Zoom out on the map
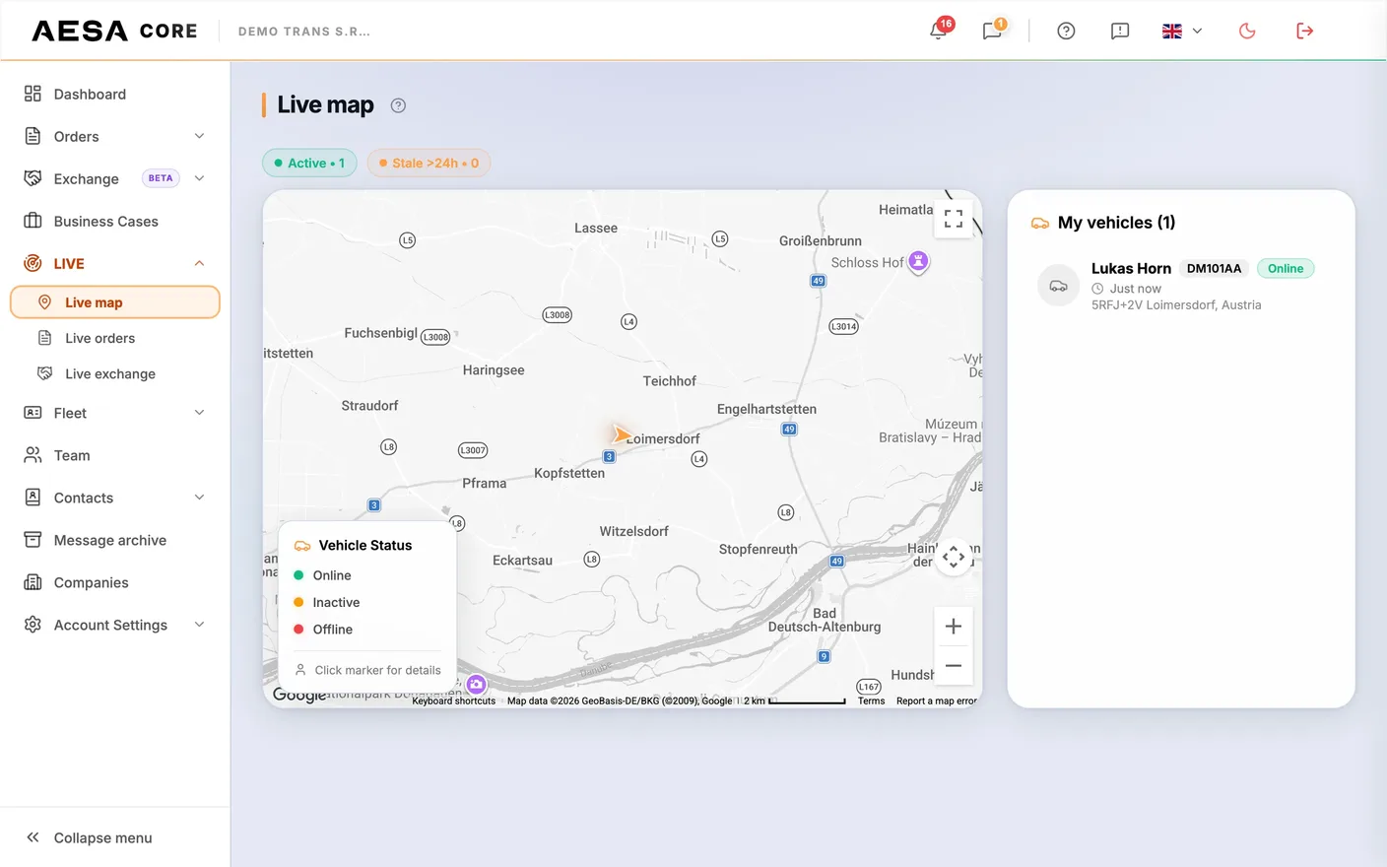The height and width of the screenshot is (867, 1387). tap(954, 666)
